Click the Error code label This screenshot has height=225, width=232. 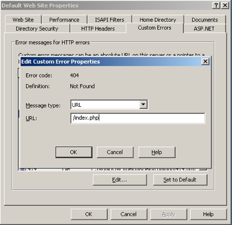(39, 76)
